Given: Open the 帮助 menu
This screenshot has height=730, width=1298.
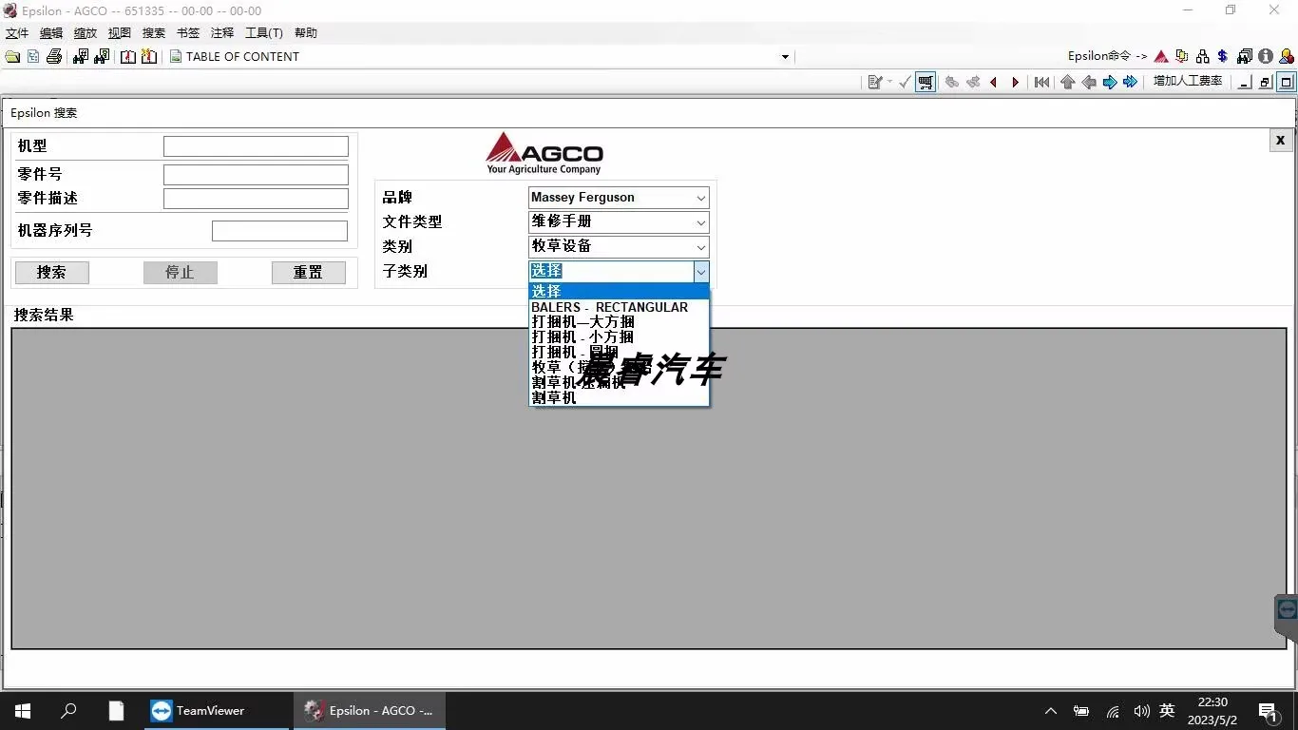Looking at the screenshot, I should tap(306, 33).
